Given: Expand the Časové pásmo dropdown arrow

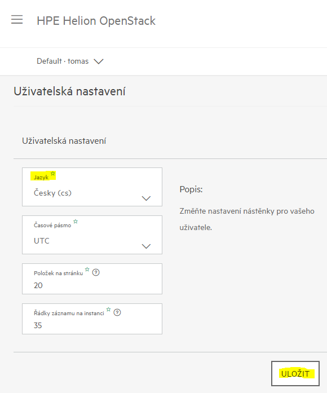Looking at the screenshot, I should click(146, 246).
